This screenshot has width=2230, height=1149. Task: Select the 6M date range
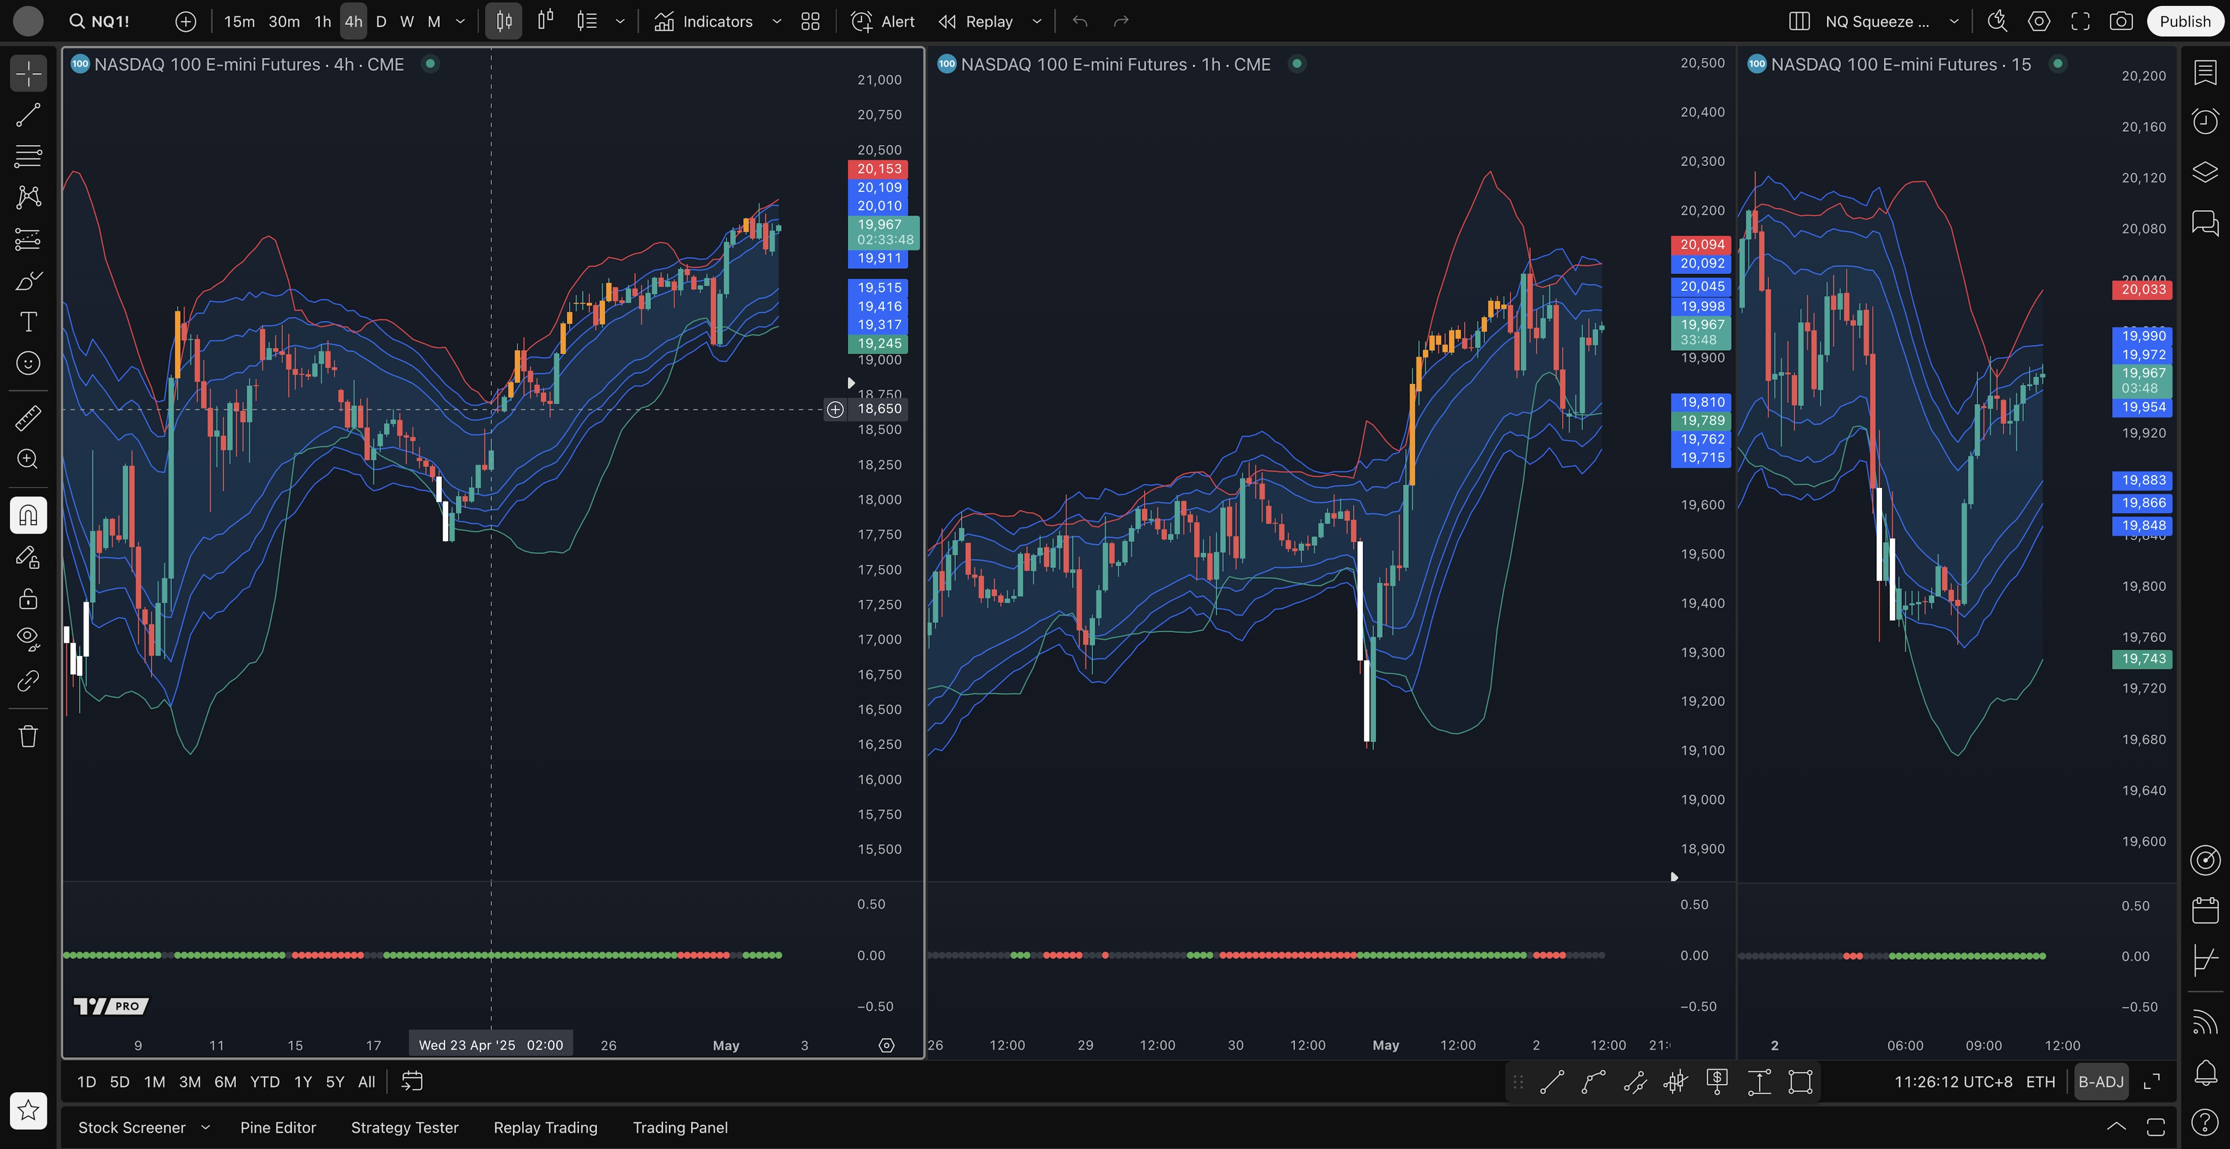pos(225,1082)
